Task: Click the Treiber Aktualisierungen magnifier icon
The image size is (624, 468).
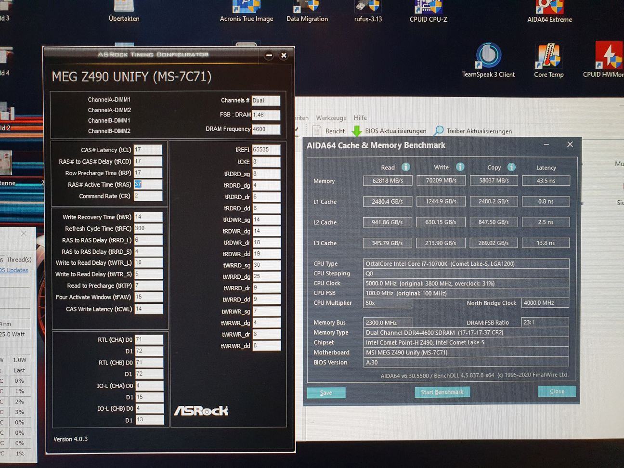Action: [x=439, y=130]
